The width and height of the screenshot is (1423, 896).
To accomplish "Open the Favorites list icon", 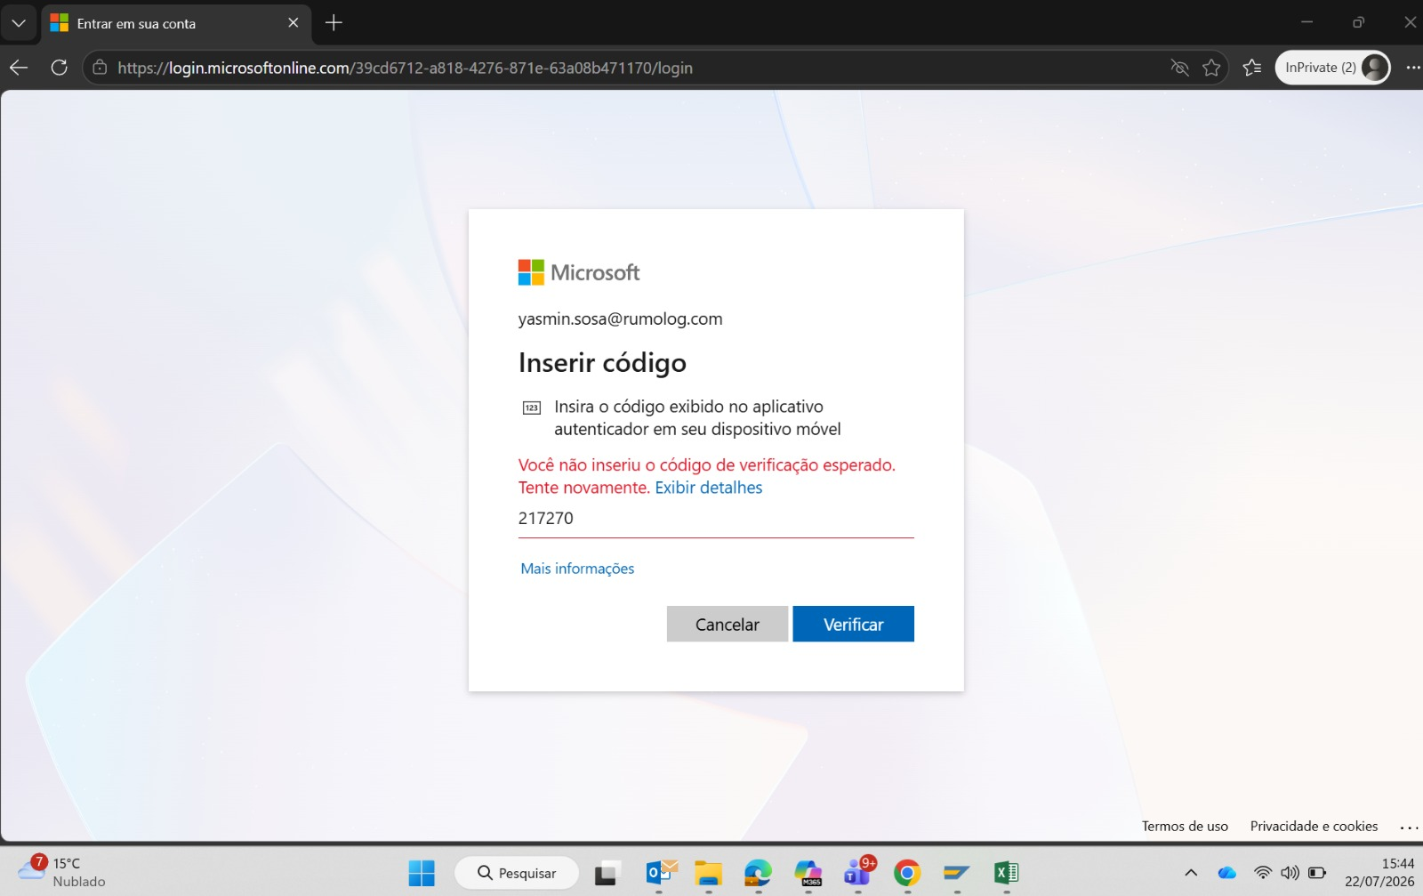I will pos(1252,68).
